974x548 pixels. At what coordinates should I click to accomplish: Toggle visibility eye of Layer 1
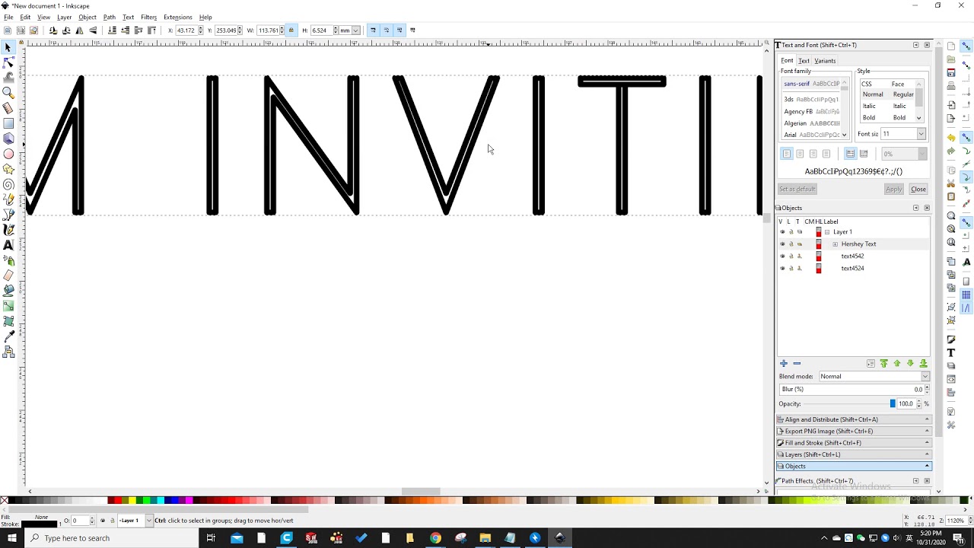tap(782, 232)
